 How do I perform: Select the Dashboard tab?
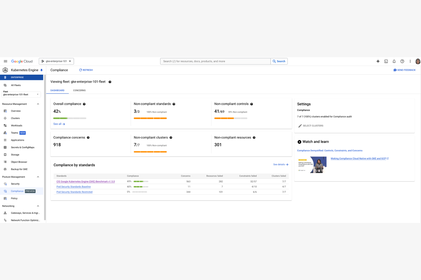click(57, 90)
